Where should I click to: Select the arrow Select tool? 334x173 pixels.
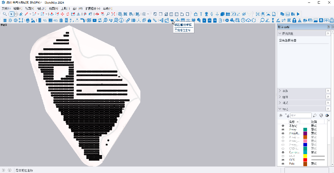(11, 14)
